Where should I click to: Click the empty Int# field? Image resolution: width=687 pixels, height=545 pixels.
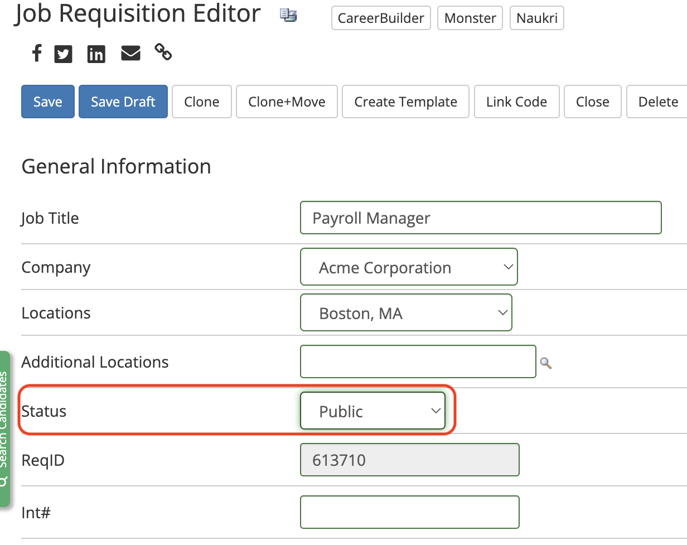(409, 512)
